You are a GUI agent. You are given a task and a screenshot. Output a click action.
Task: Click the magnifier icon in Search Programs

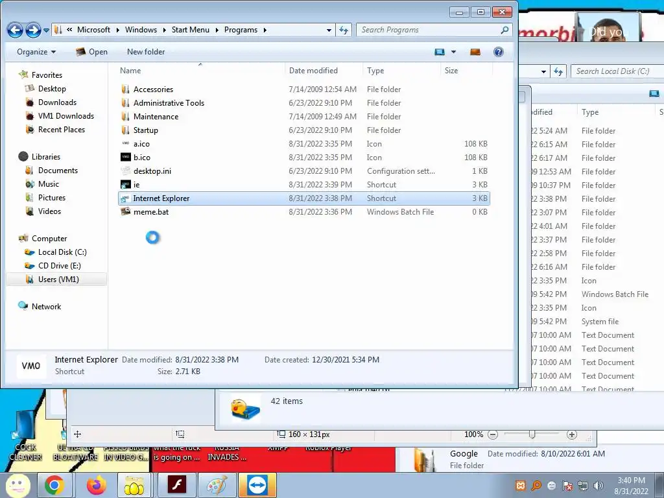pyautogui.click(x=504, y=30)
